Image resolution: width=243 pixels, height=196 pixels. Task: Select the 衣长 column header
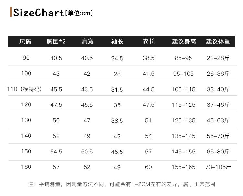coord(148,42)
